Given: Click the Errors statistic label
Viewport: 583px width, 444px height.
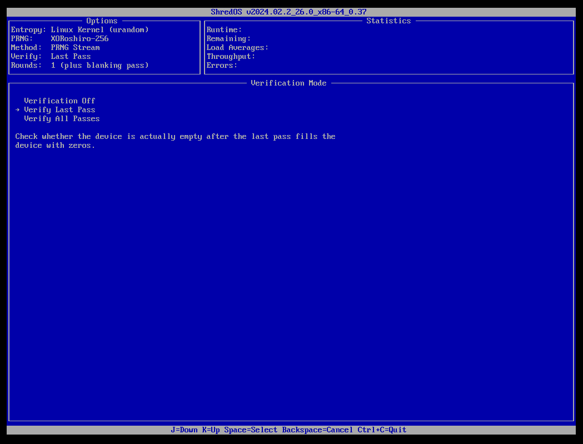Looking at the screenshot, I should (221, 65).
